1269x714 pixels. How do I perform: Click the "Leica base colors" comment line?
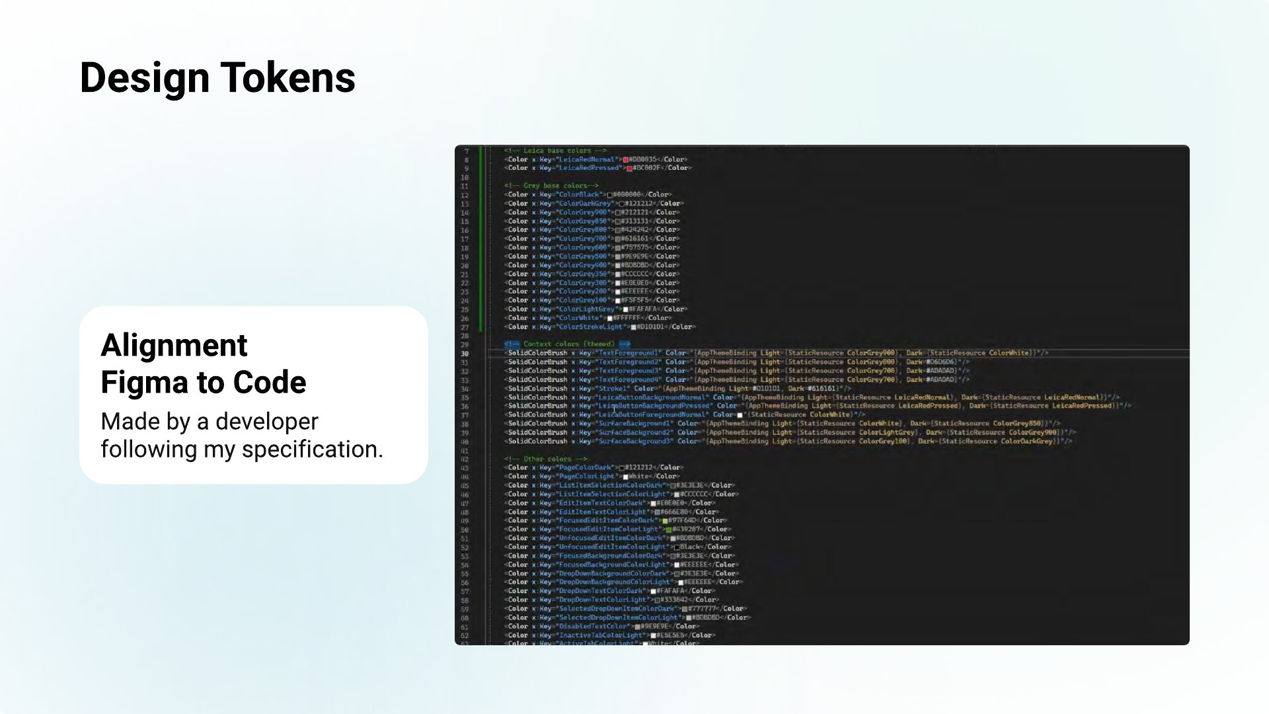pos(555,151)
